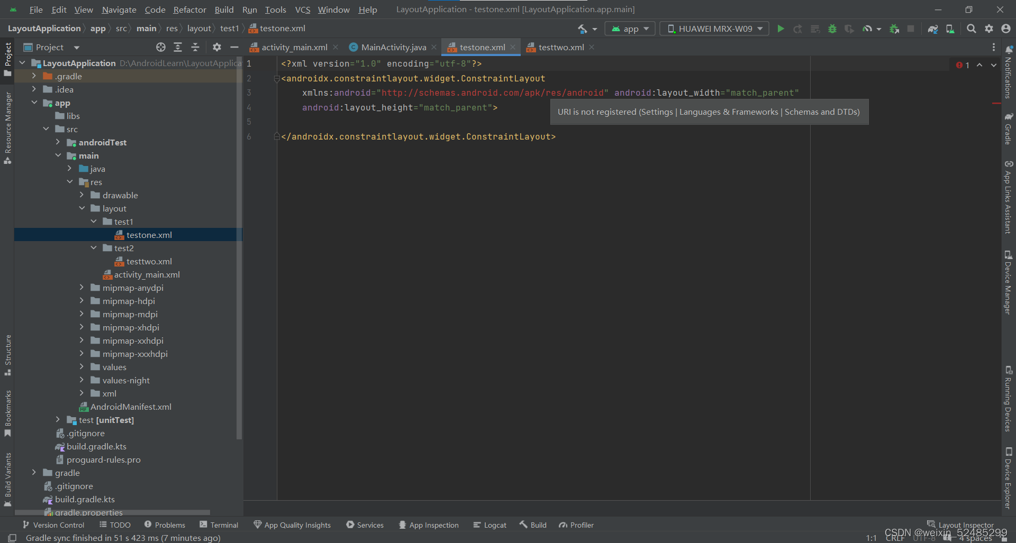Open the HUAWEI MRX-W09 device selector dropdown

(x=714, y=29)
